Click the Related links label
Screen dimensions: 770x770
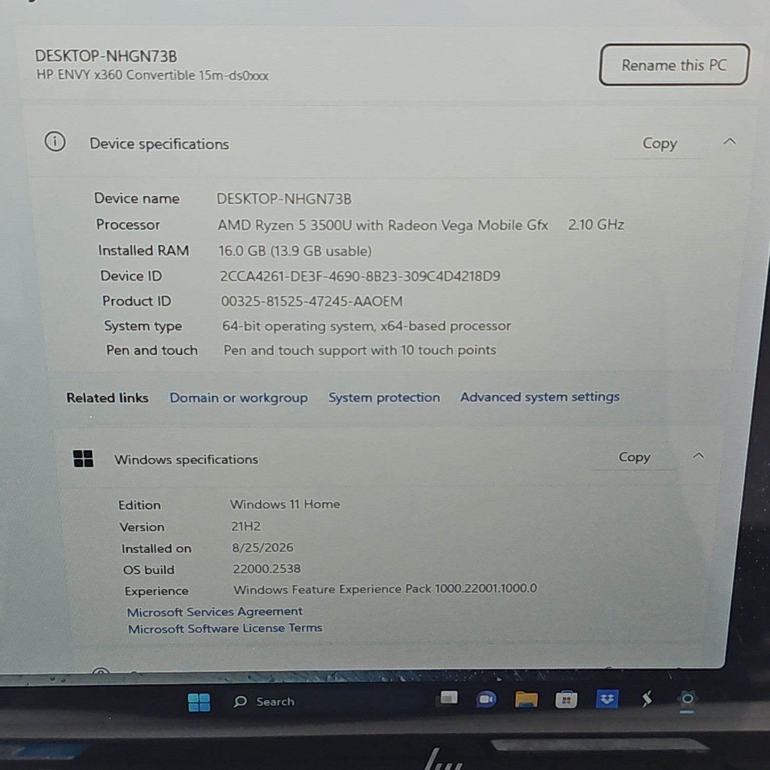(x=107, y=398)
